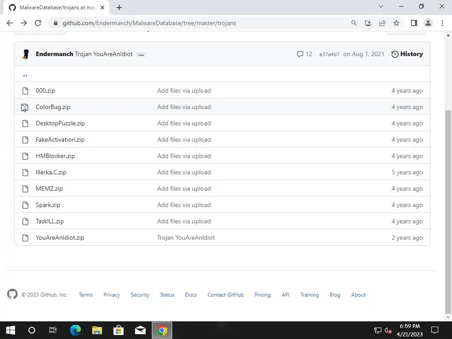Click the browser back arrow

(x=10, y=23)
